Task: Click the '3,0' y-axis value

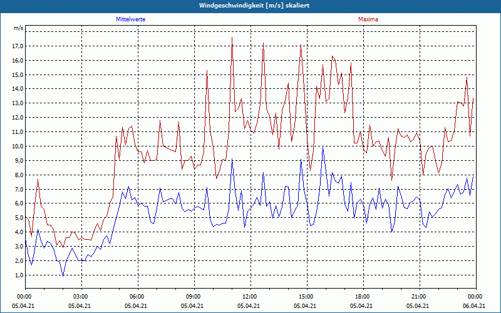Action: 19,246
